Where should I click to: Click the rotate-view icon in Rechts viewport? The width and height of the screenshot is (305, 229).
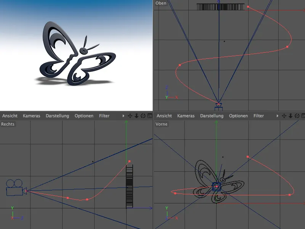[143, 116]
